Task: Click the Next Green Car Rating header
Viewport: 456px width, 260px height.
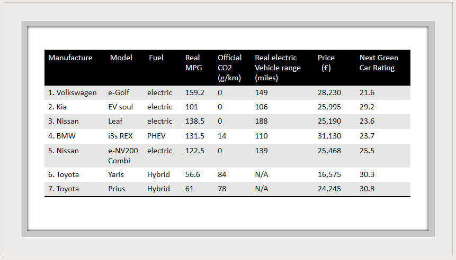Action: (x=379, y=62)
